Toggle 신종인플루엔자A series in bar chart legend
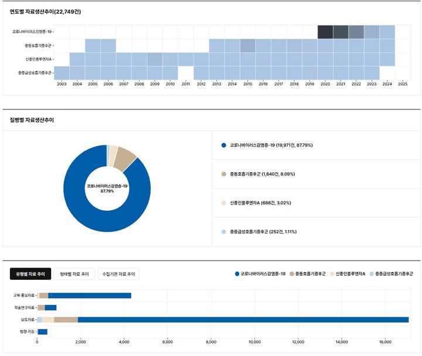Image resolution: width=422 pixels, height=356 pixels. (348, 274)
